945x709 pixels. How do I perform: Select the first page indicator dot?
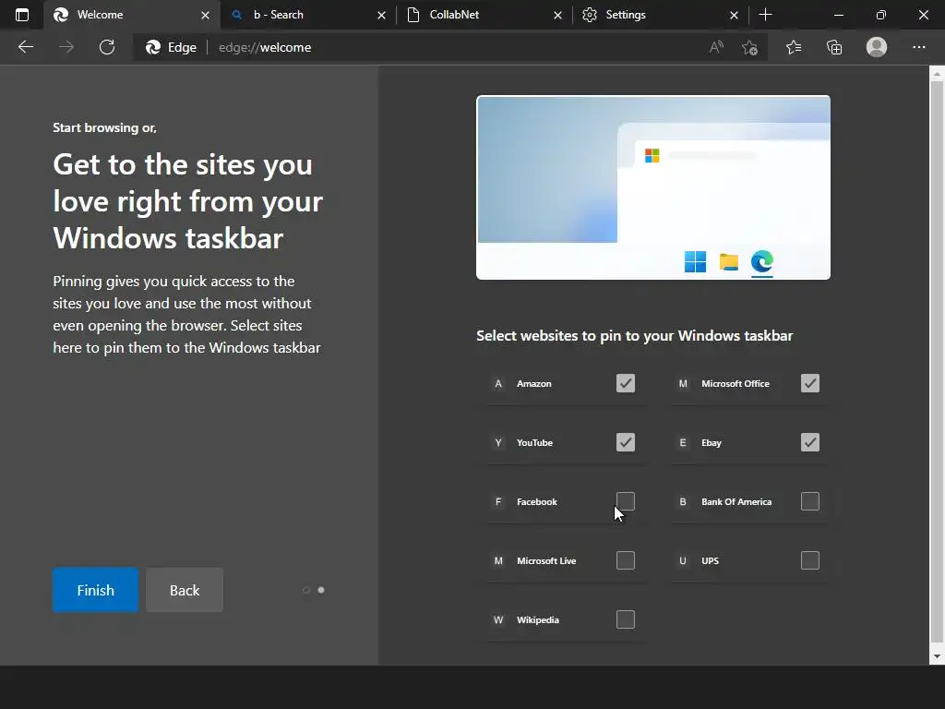pyautogui.click(x=306, y=590)
